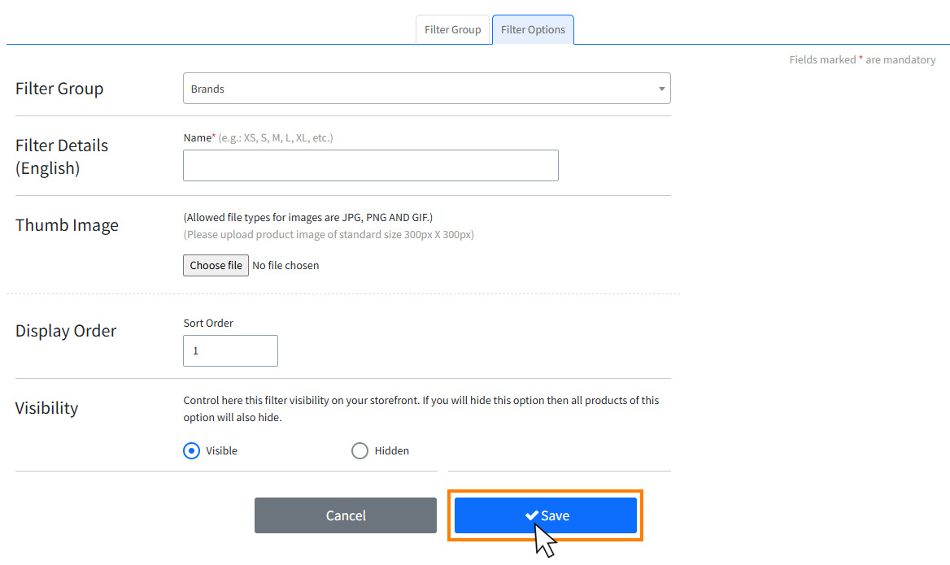950x565 pixels.
Task: Click the Filter Group selection showing Brands
Action: [x=426, y=88]
